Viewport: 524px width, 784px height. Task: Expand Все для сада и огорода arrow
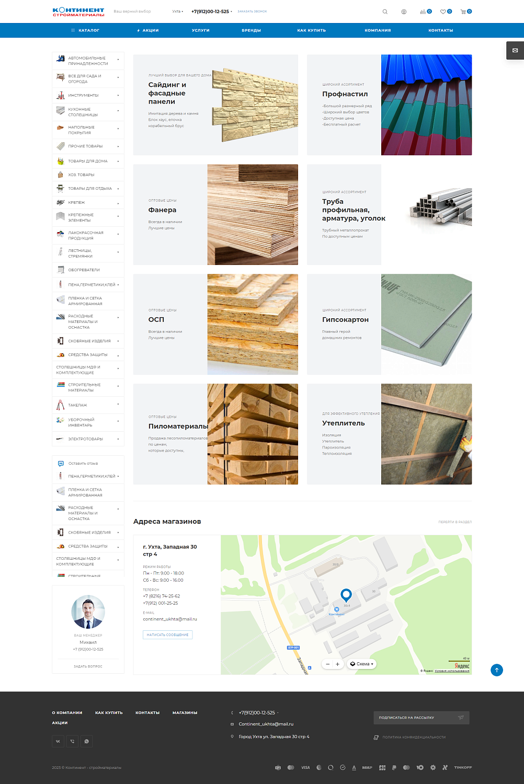pos(118,77)
